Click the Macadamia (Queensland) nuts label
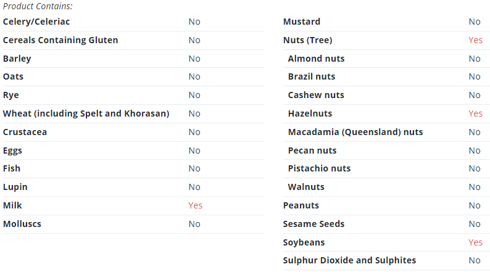 tap(355, 132)
